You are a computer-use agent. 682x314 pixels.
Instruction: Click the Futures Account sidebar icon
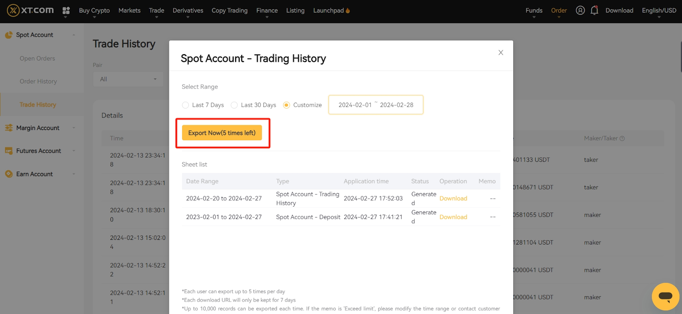[9, 151]
